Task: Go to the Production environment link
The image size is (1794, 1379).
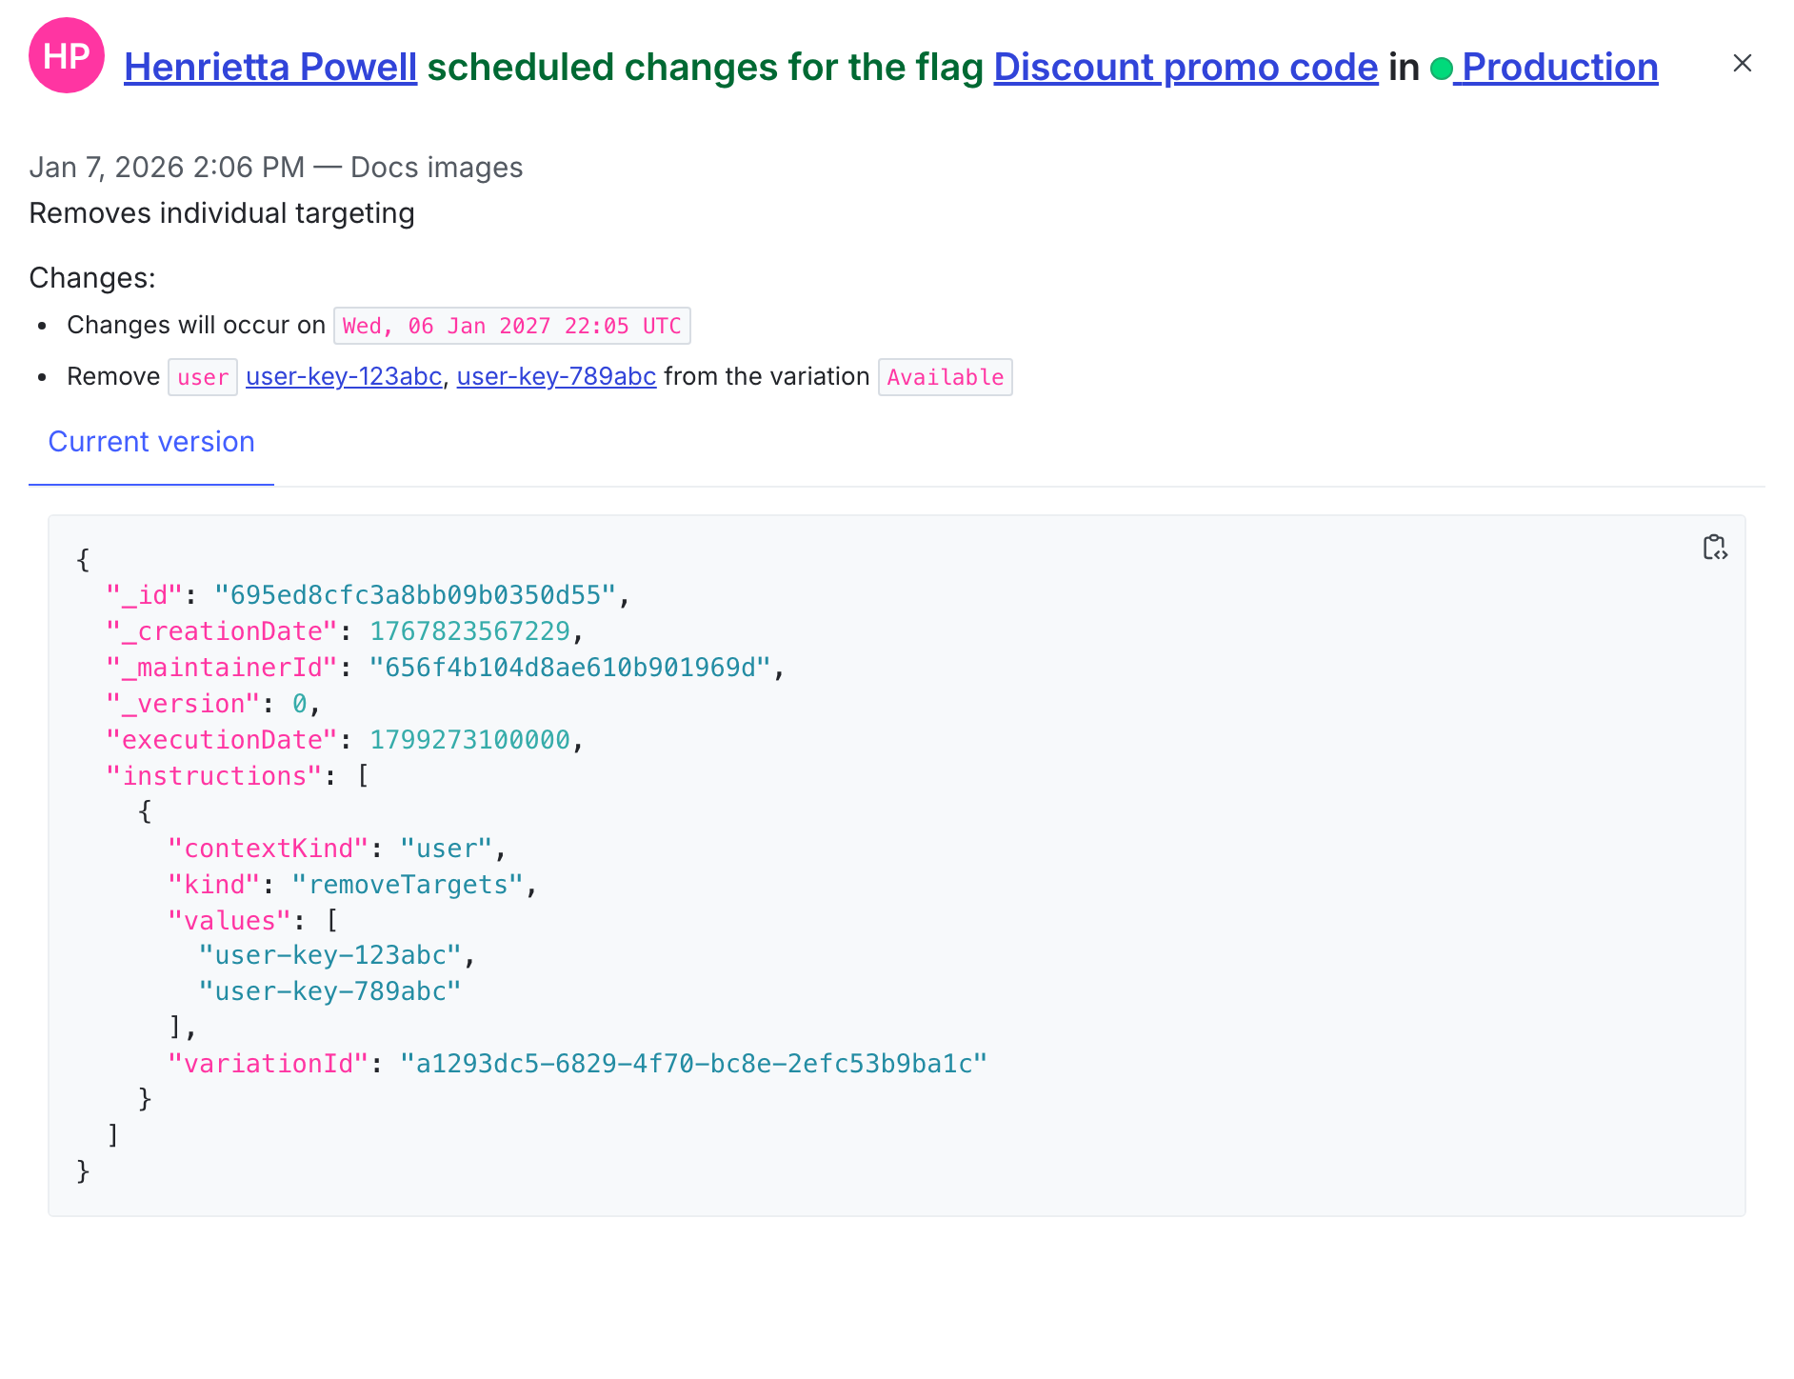Action: pos(1560,68)
